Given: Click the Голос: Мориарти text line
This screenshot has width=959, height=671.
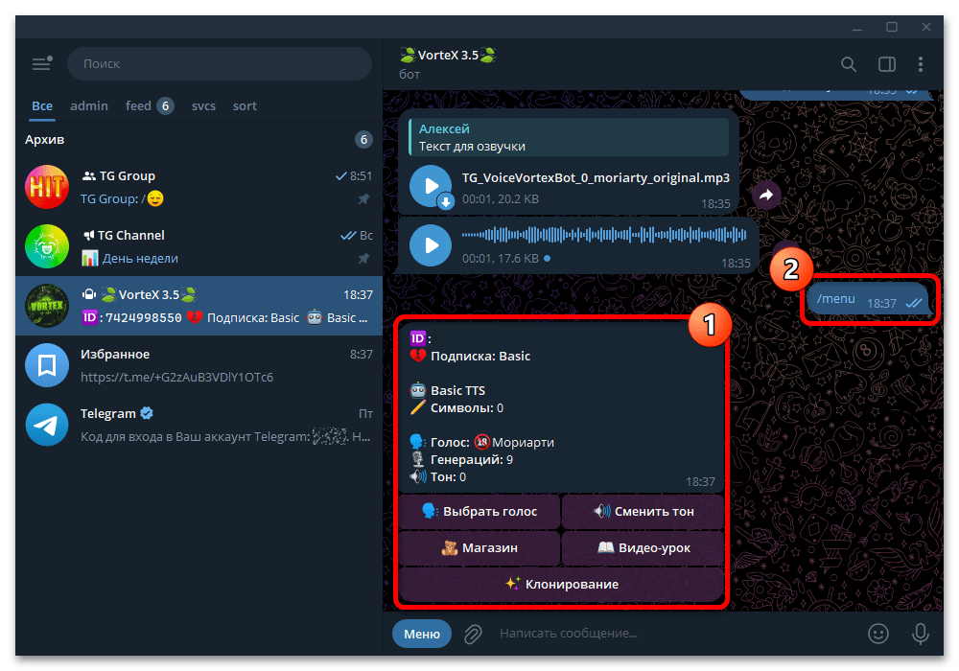Looking at the screenshot, I should point(482,442).
